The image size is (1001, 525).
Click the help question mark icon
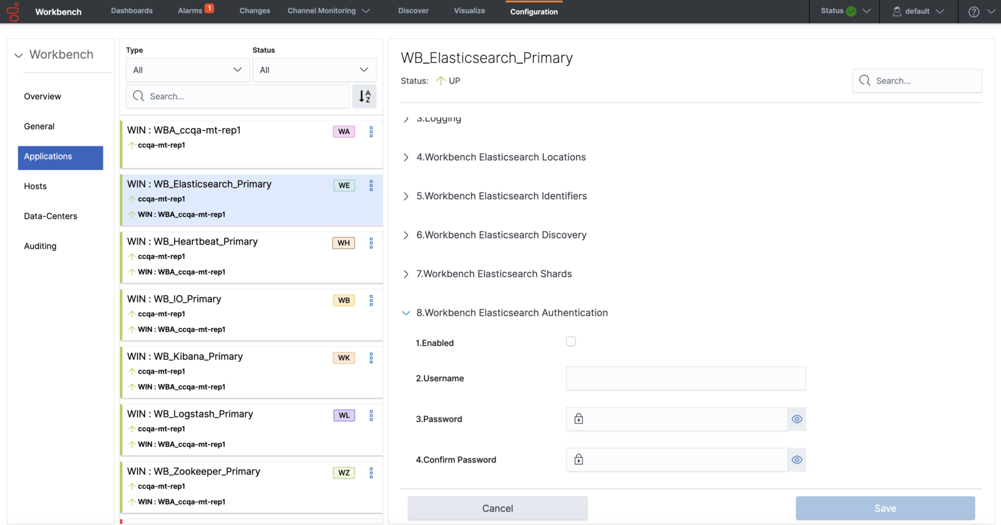pos(973,12)
